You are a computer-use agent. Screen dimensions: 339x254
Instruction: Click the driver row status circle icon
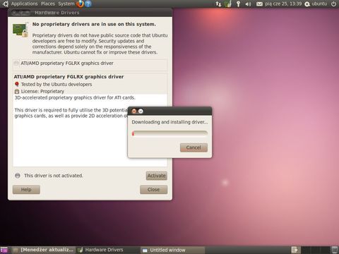(16, 63)
